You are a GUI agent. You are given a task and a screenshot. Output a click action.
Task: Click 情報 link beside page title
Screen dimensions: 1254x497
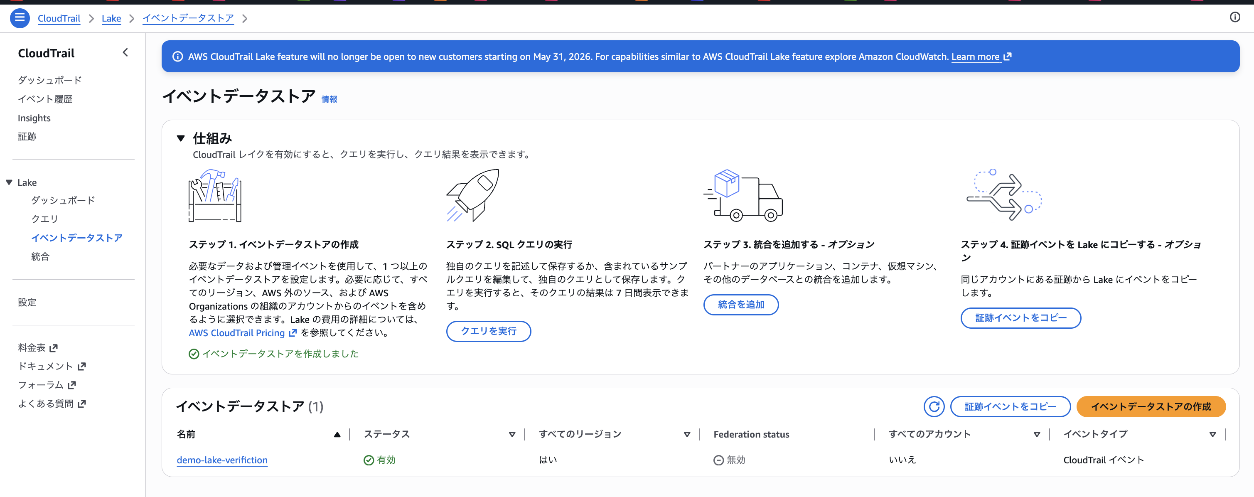329,99
